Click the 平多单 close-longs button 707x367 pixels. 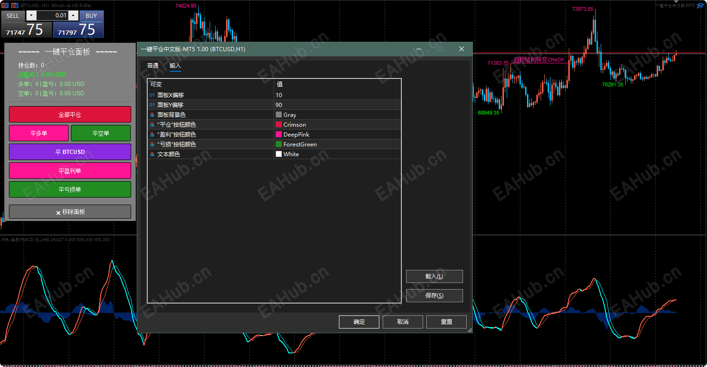pyautogui.click(x=39, y=133)
